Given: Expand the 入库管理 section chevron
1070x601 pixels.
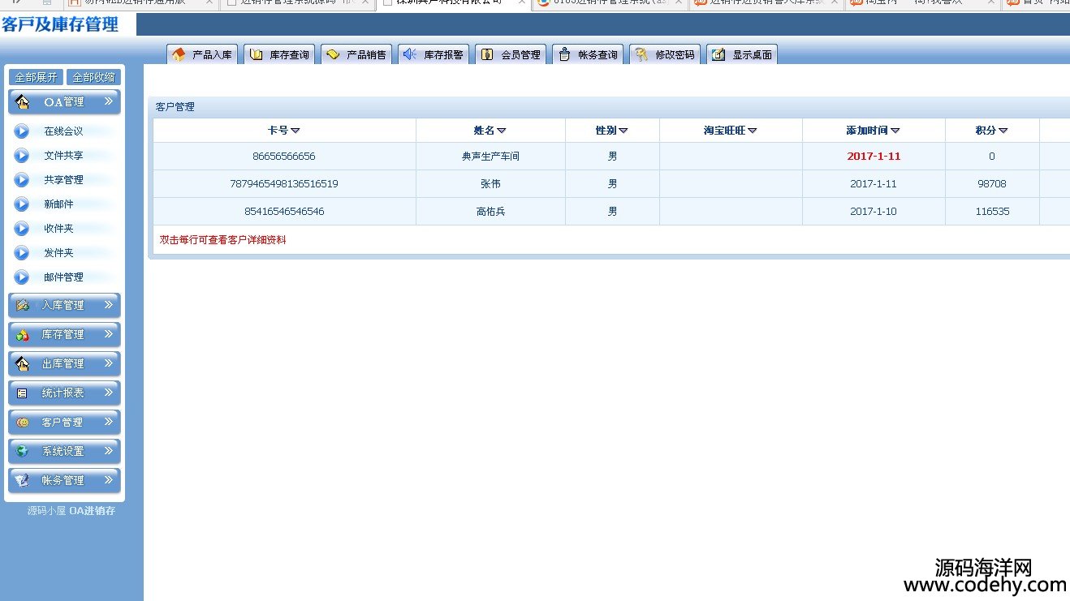Looking at the screenshot, I should tap(108, 305).
